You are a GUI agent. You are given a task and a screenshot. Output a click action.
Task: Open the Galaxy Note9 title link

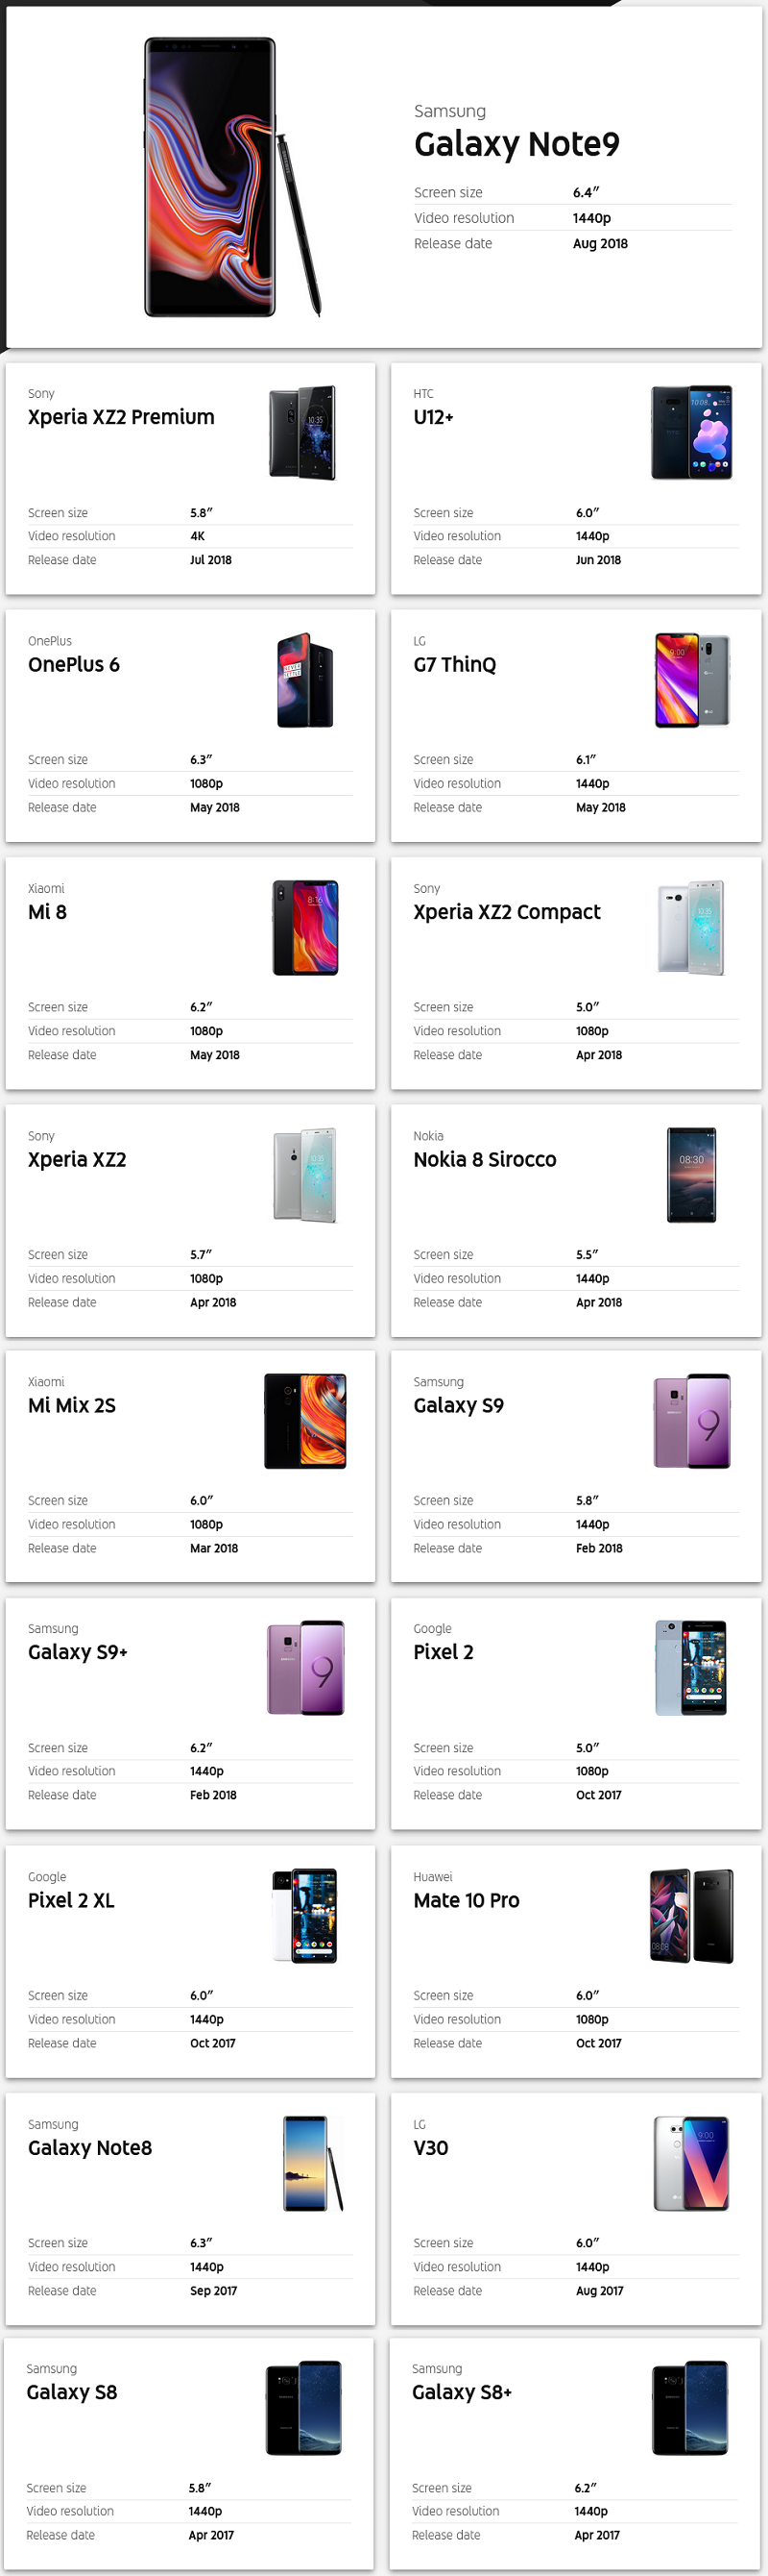(516, 145)
